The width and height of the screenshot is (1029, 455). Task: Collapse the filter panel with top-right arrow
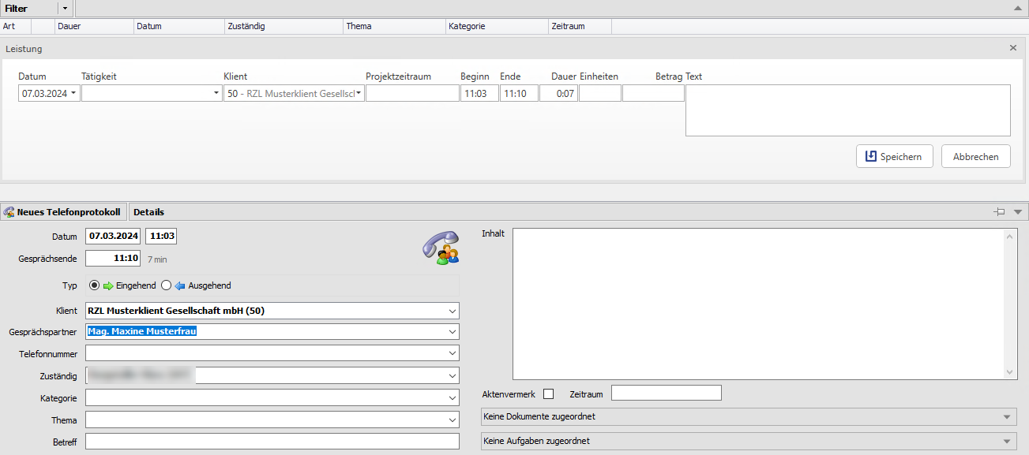1017,7
